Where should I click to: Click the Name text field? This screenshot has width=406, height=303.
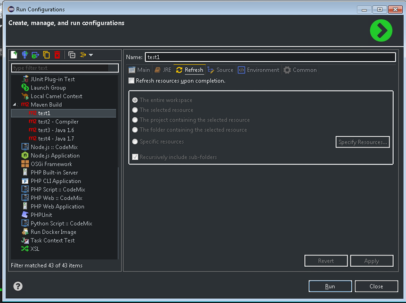[x=270, y=57]
